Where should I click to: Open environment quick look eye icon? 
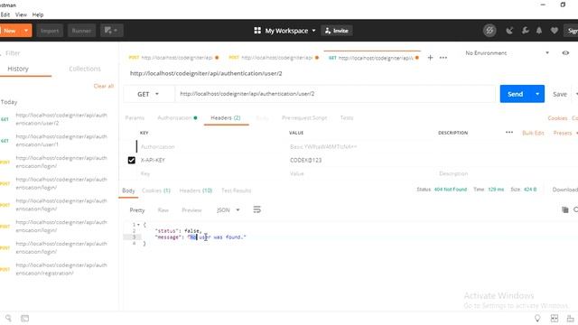point(565,53)
